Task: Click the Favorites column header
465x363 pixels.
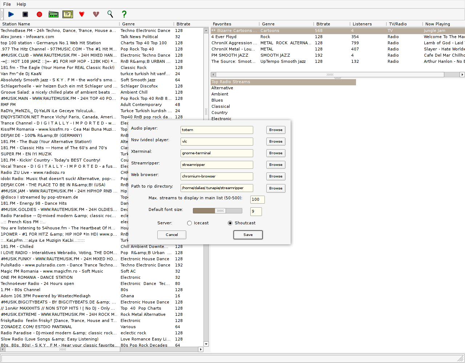Action: [235, 24]
